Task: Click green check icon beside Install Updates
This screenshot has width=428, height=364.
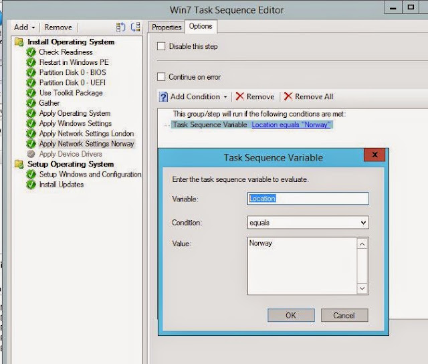Action: 31,185
